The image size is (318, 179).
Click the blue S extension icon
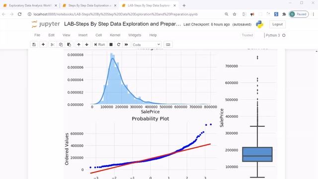[276, 14]
